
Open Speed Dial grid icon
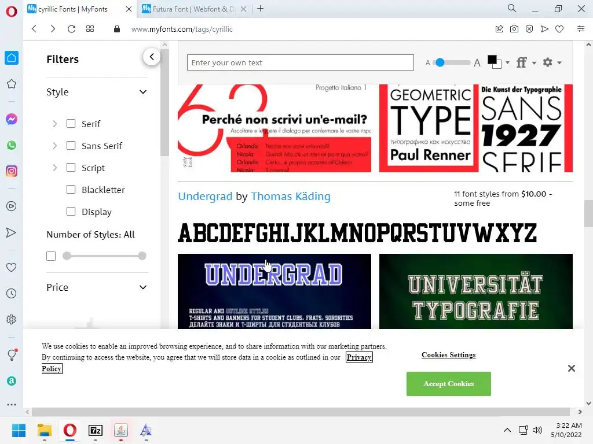(90, 29)
